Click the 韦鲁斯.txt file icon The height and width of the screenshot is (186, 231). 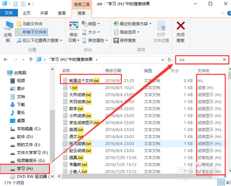pos(65,165)
